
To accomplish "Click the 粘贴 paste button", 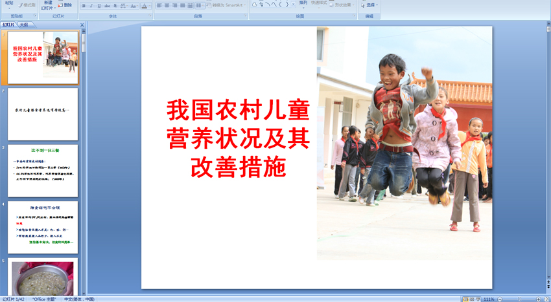I will click(x=9, y=5).
